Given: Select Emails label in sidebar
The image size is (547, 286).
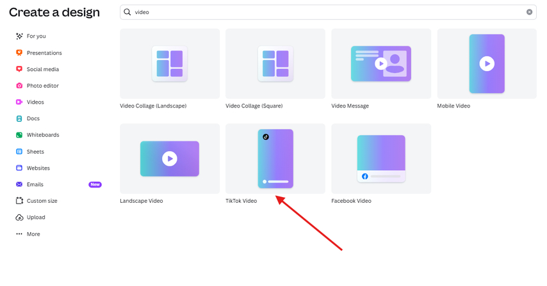Looking at the screenshot, I should [x=35, y=184].
